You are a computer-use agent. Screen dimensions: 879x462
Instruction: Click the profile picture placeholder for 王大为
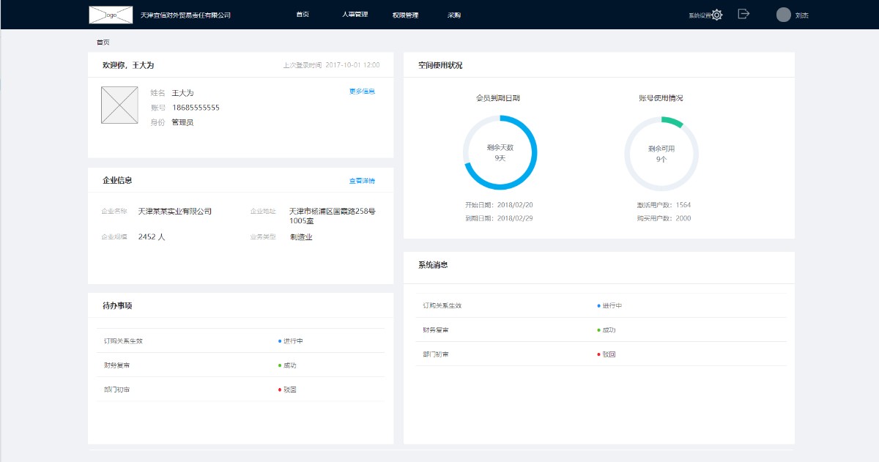pos(119,105)
